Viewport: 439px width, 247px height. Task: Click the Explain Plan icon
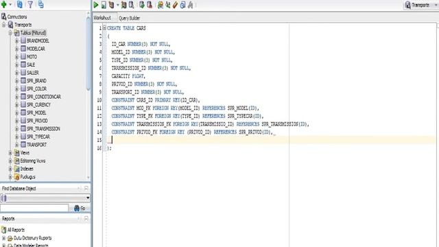coord(111,5)
